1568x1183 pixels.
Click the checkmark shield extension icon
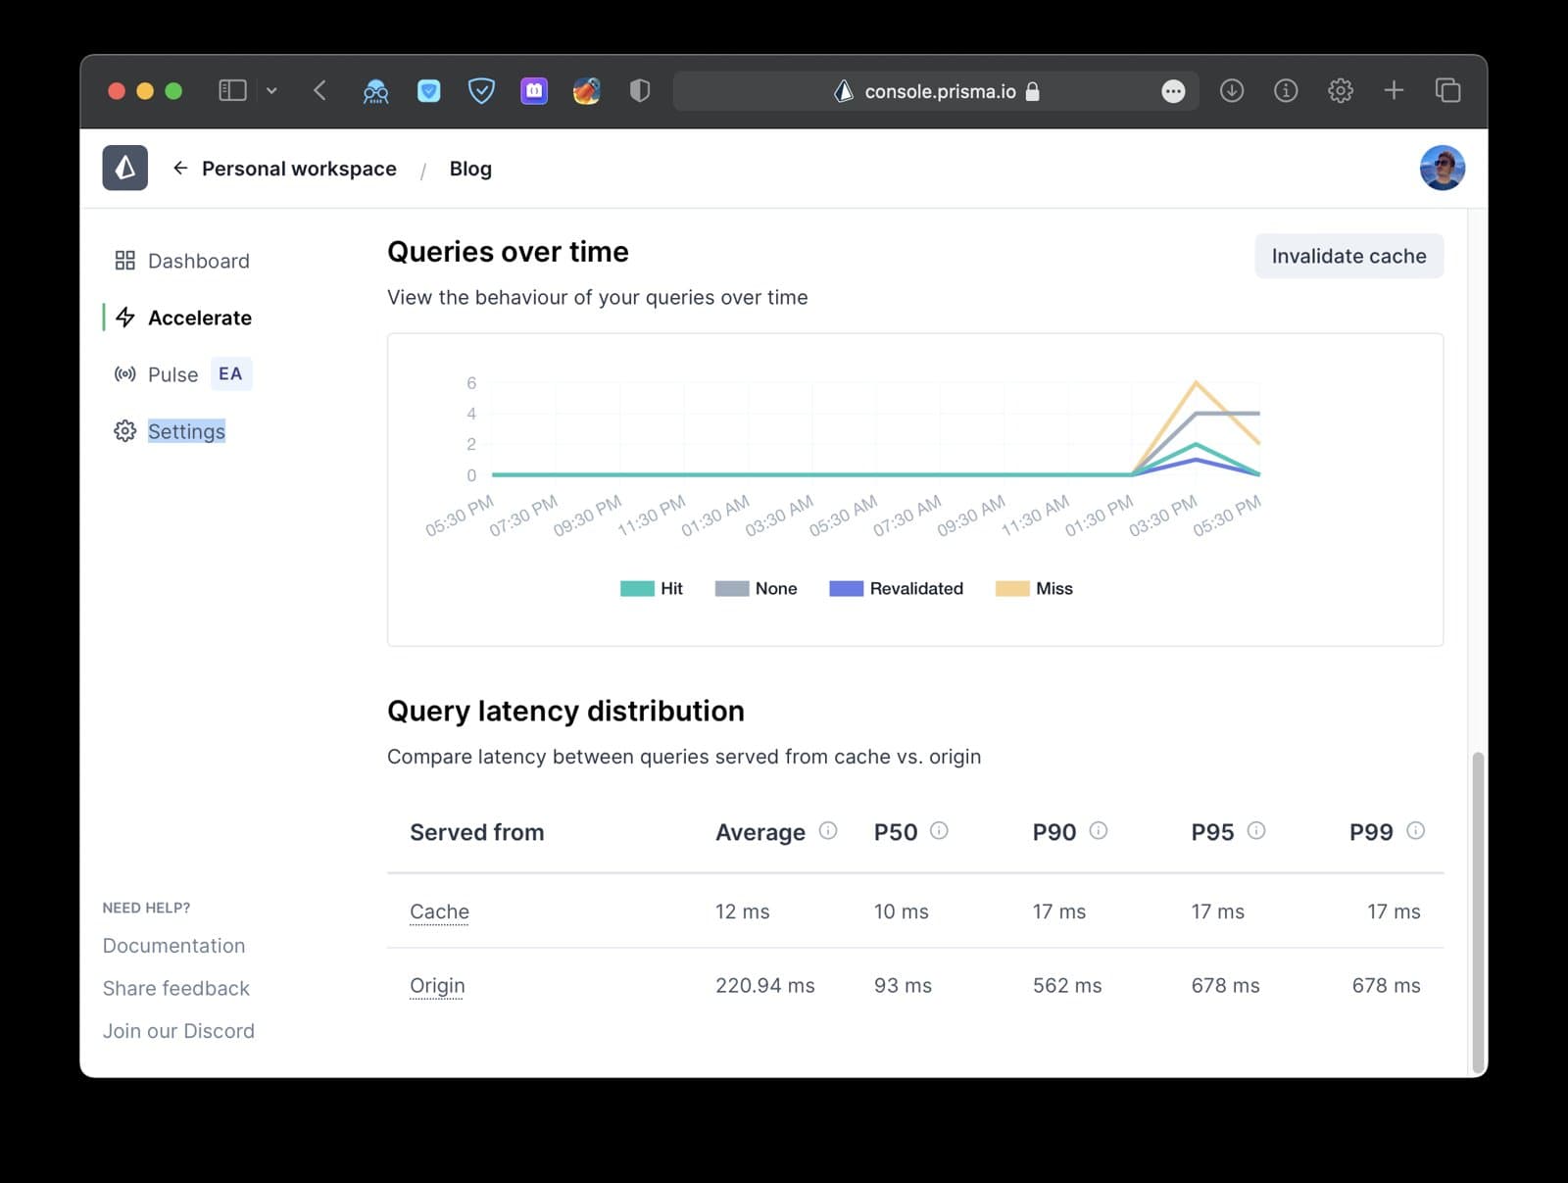click(481, 91)
